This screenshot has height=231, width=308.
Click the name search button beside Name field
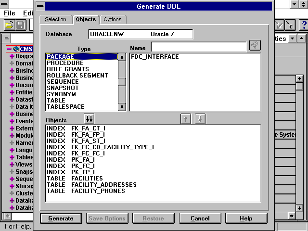tap(255, 45)
